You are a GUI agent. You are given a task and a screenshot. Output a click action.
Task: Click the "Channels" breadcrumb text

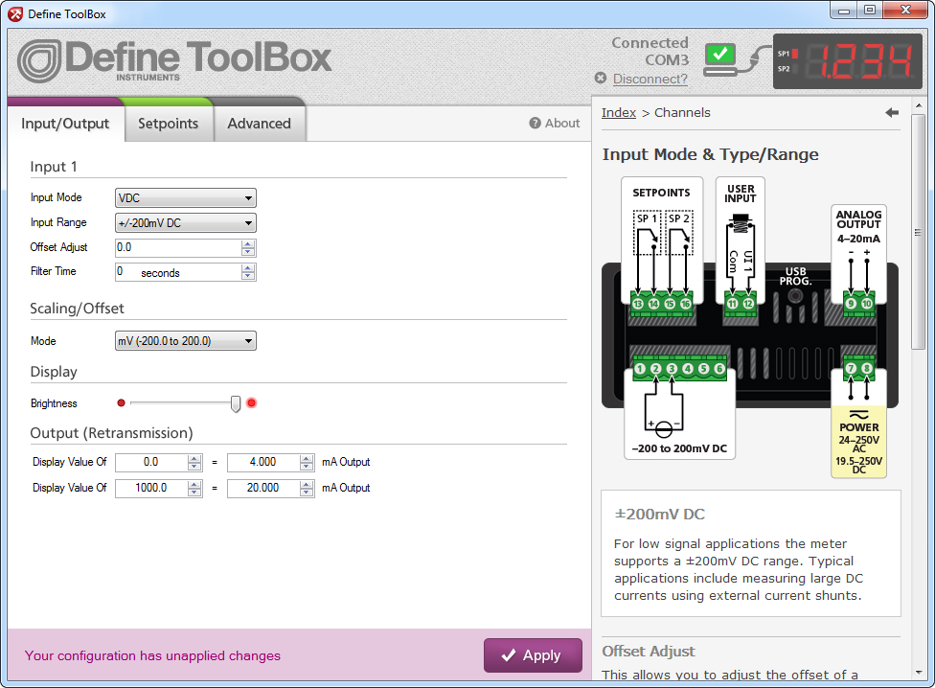point(682,113)
